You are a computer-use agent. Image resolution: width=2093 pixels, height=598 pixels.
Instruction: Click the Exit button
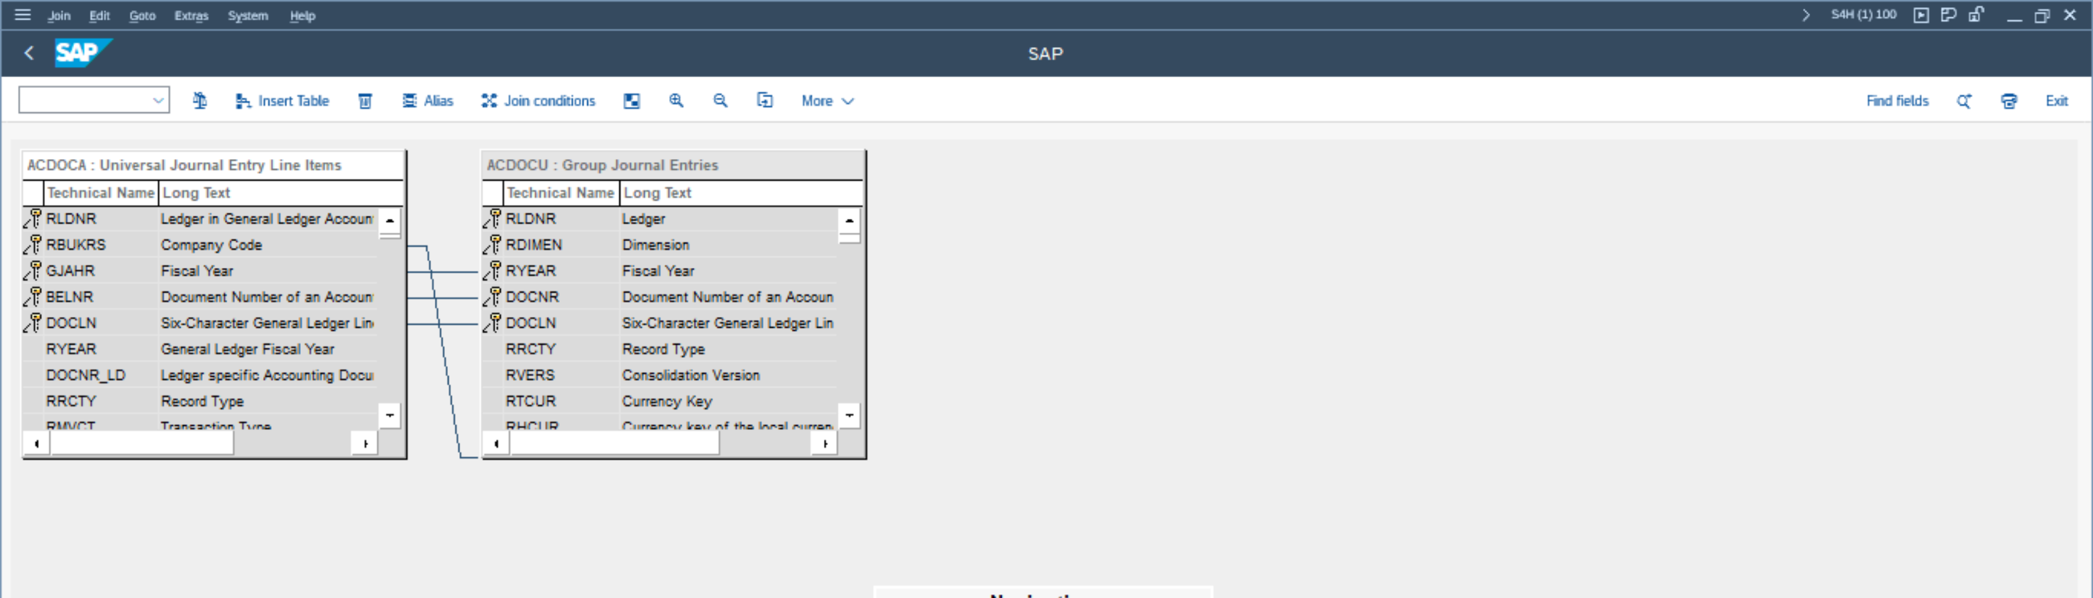point(2057,100)
